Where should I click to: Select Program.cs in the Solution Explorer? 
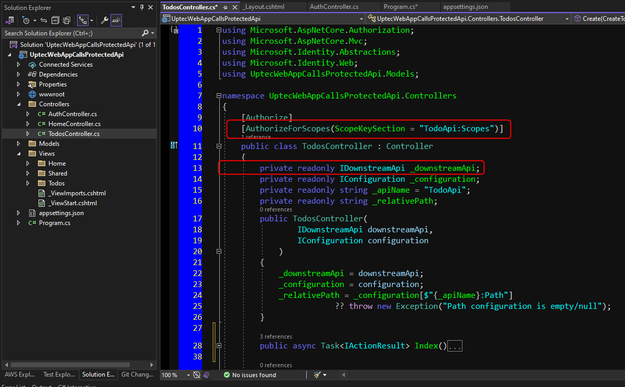54,223
